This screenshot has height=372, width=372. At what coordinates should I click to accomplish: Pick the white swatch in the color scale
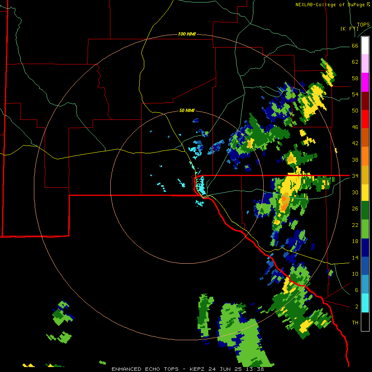click(x=365, y=45)
